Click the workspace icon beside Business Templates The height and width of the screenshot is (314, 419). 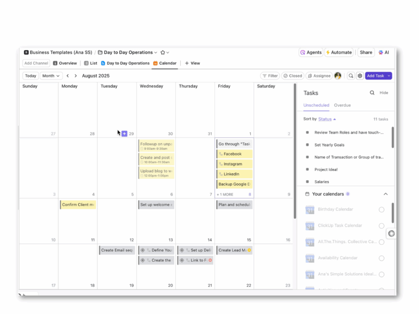click(x=26, y=53)
